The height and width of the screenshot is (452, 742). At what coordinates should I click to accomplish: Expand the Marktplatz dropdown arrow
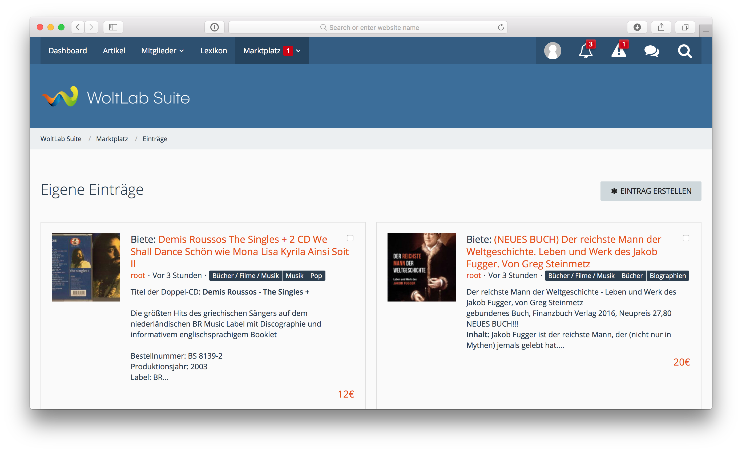pos(299,51)
